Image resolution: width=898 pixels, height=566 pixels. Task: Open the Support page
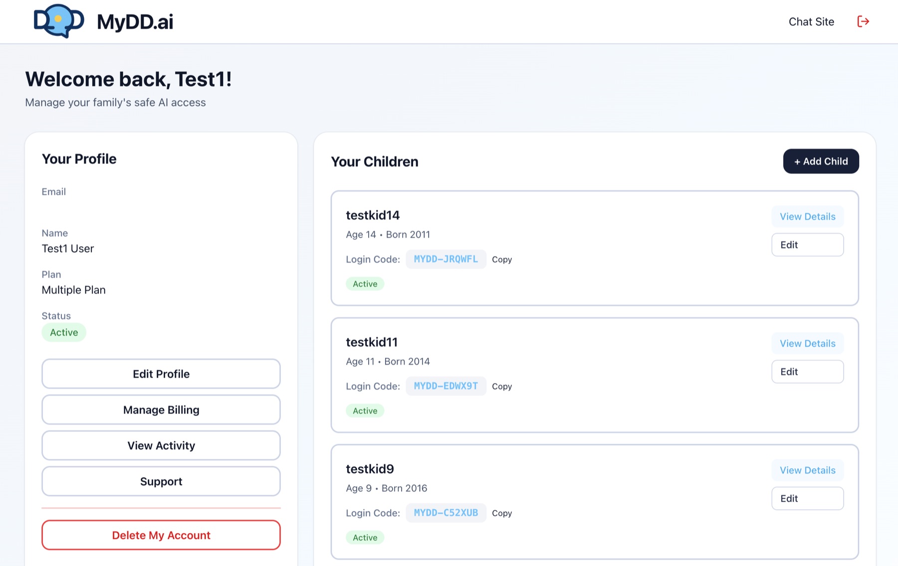(x=161, y=481)
